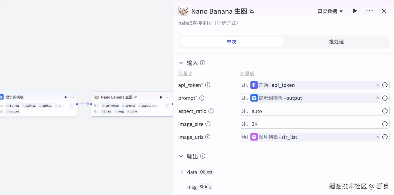Collapse the 输入 section
This screenshot has width=394, height=195.
tap(181, 63)
